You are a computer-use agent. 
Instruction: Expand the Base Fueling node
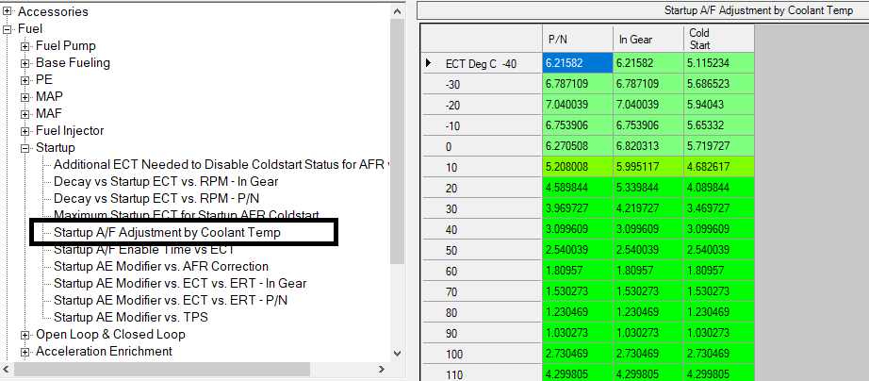pyautogui.click(x=25, y=63)
